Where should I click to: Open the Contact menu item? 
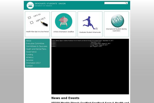(x=29, y=66)
